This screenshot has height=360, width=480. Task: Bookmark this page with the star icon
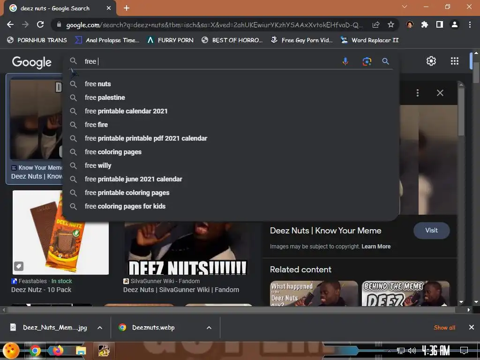coord(390,25)
